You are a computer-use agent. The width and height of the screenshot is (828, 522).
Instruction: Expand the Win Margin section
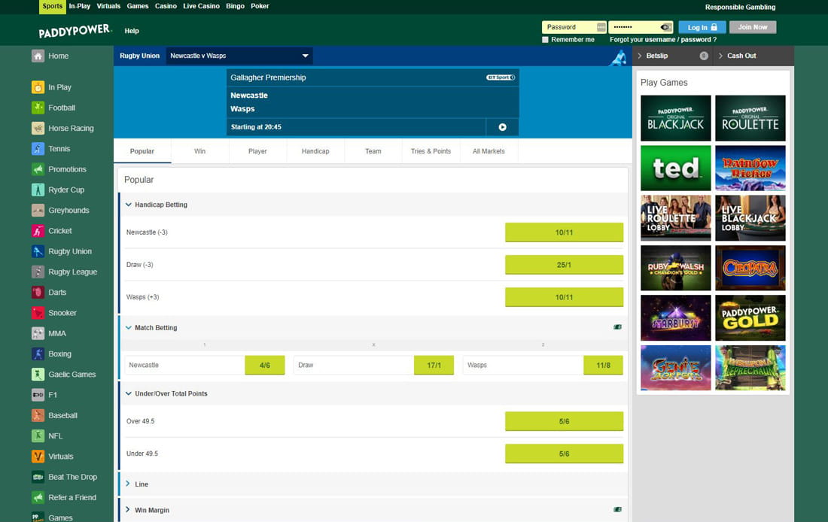pos(128,509)
